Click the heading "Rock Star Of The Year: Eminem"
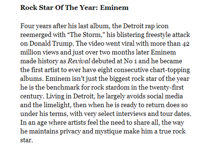 pyautogui.click(x=74, y=7)
